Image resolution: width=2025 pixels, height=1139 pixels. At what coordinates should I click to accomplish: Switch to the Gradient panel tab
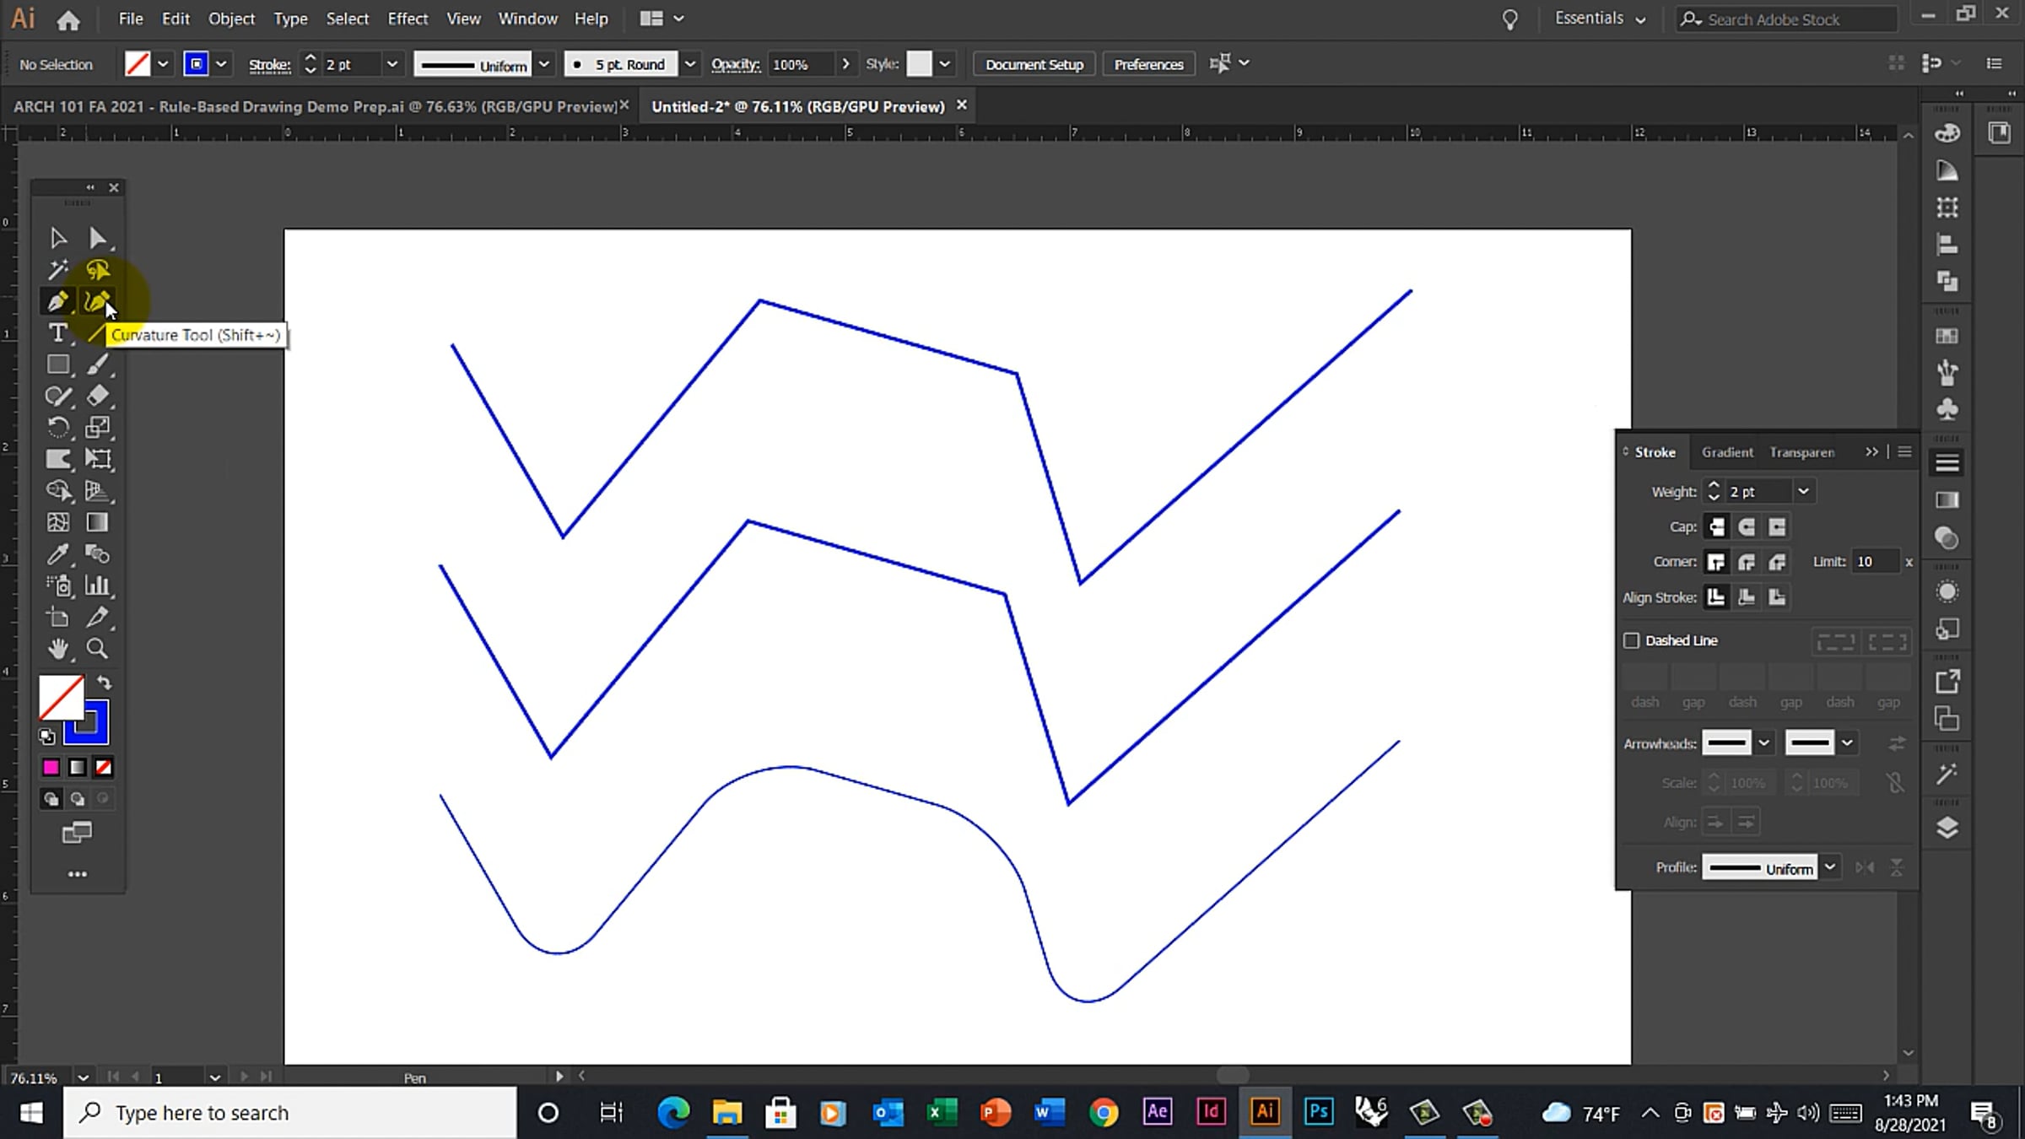point(1727,452)
